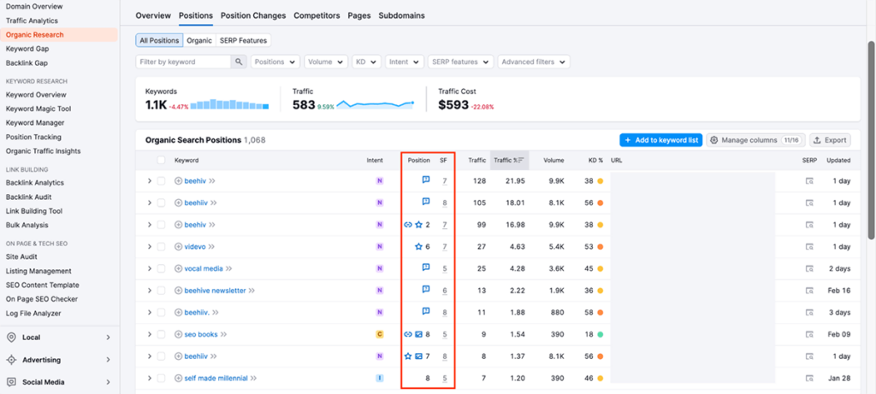The width and height of the screenshot is (876, 394).
Task: Open the Advanced filters dropdown
Action: tap(534, 62)
